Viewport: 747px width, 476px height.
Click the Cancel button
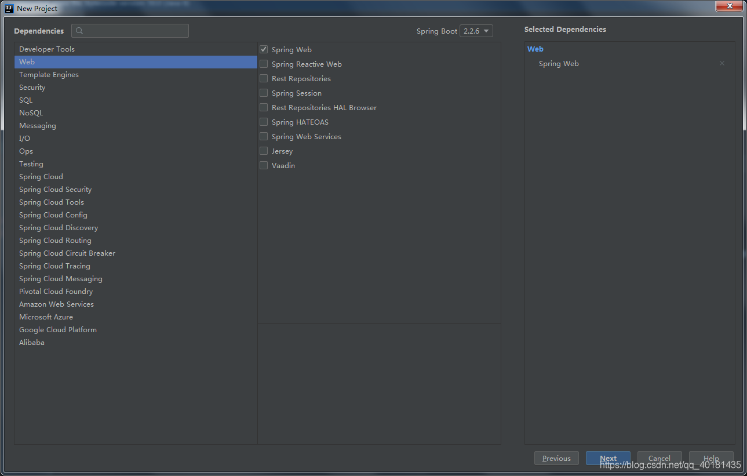point(659,458)
